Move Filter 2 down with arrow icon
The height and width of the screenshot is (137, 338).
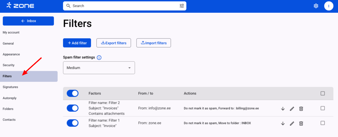[x=283, y=109]
